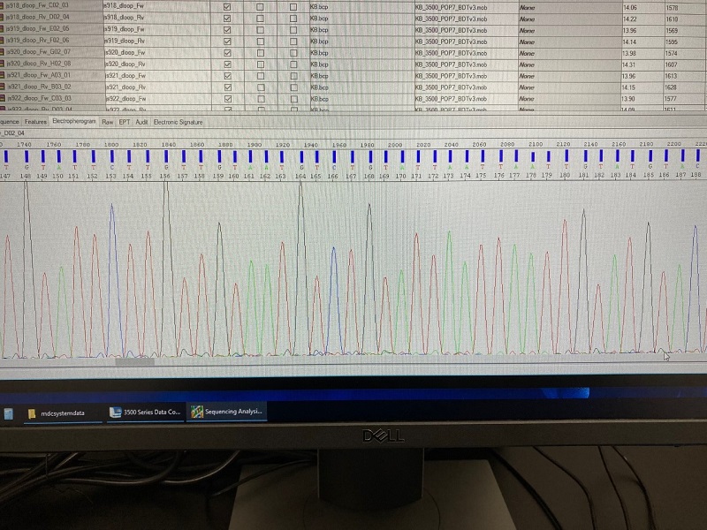
Task: Click sample icon for a921_dloop_Rv_B03_02 row
Action: click(x=4, y=87)
